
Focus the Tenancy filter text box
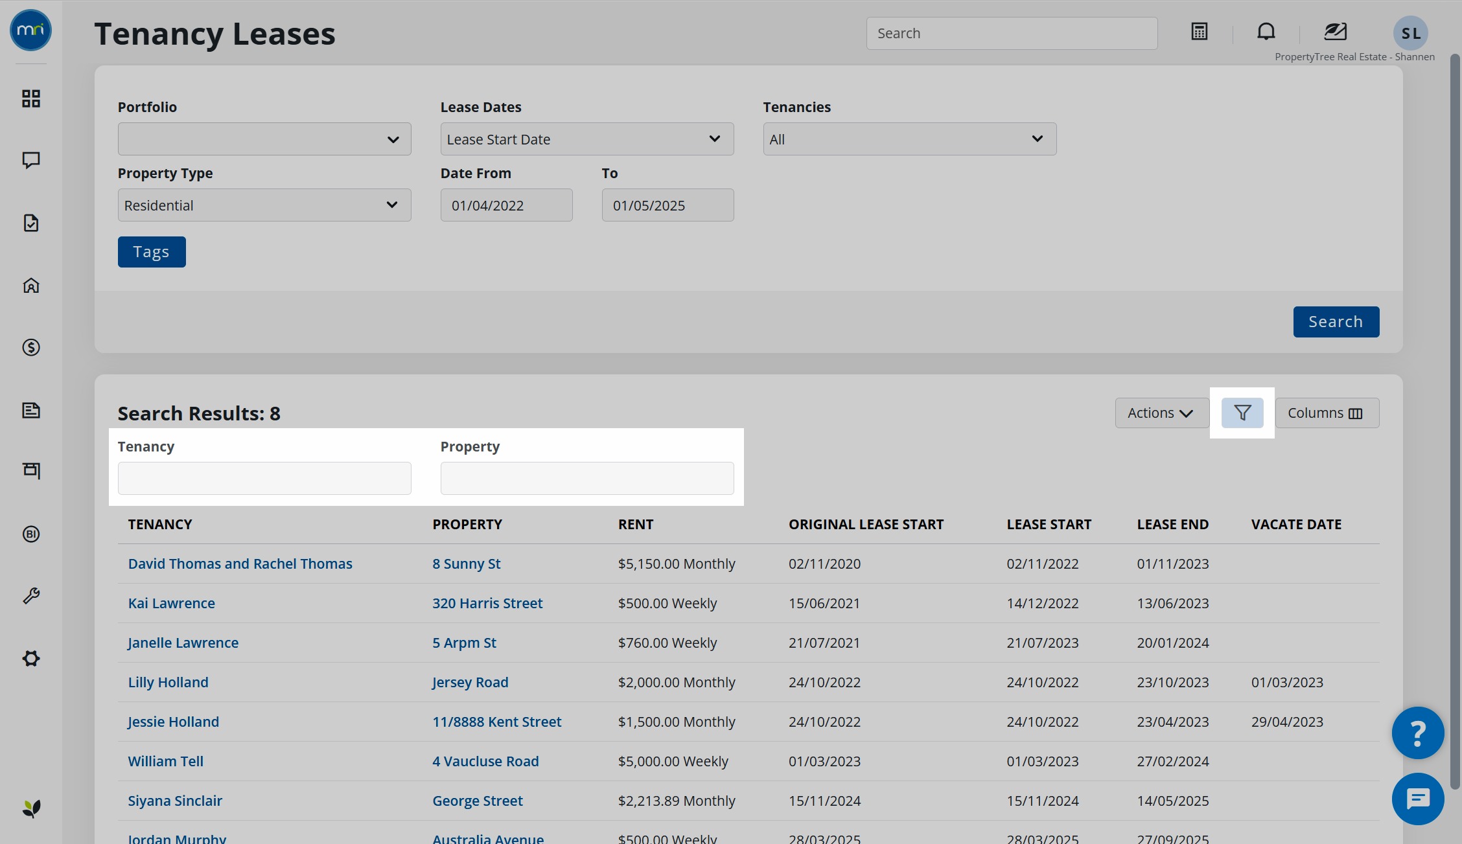(x=264, y=479)
